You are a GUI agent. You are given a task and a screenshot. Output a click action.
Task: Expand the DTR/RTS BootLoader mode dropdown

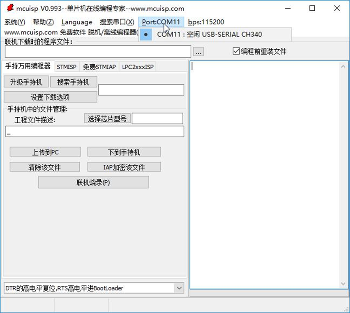[179, 288]
